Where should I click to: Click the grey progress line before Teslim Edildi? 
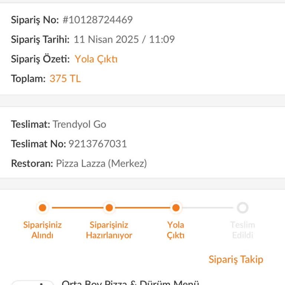click(209, 208)
